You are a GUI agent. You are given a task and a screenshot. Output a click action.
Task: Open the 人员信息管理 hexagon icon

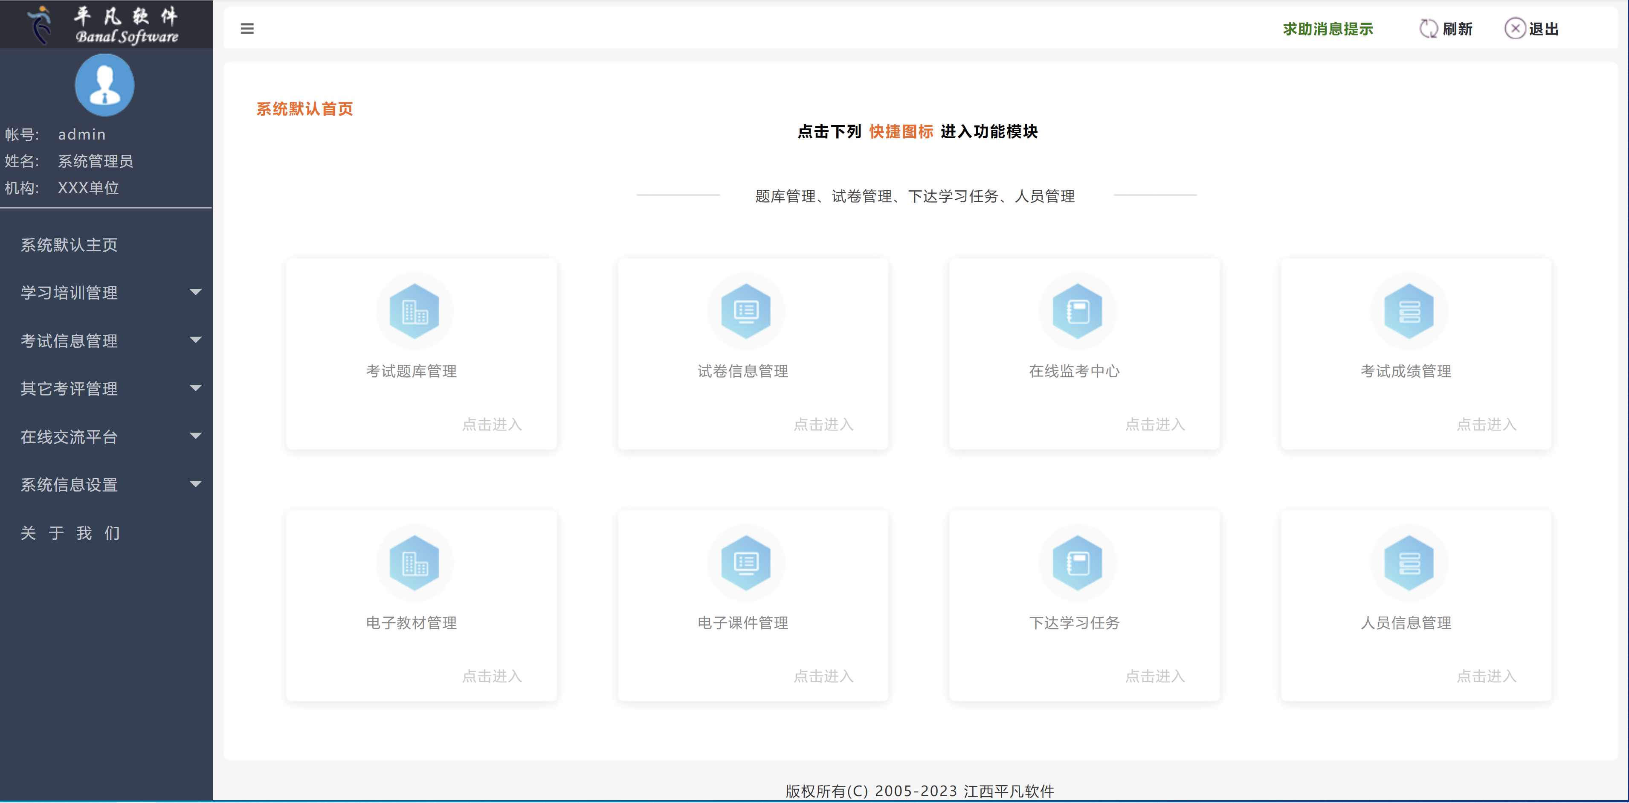point(1409,563)
